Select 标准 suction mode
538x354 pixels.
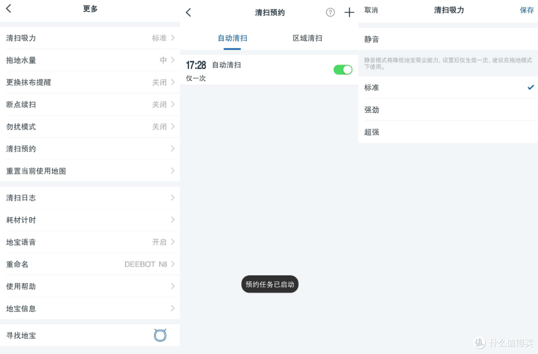pyautogui.click(x=448, y=88)
